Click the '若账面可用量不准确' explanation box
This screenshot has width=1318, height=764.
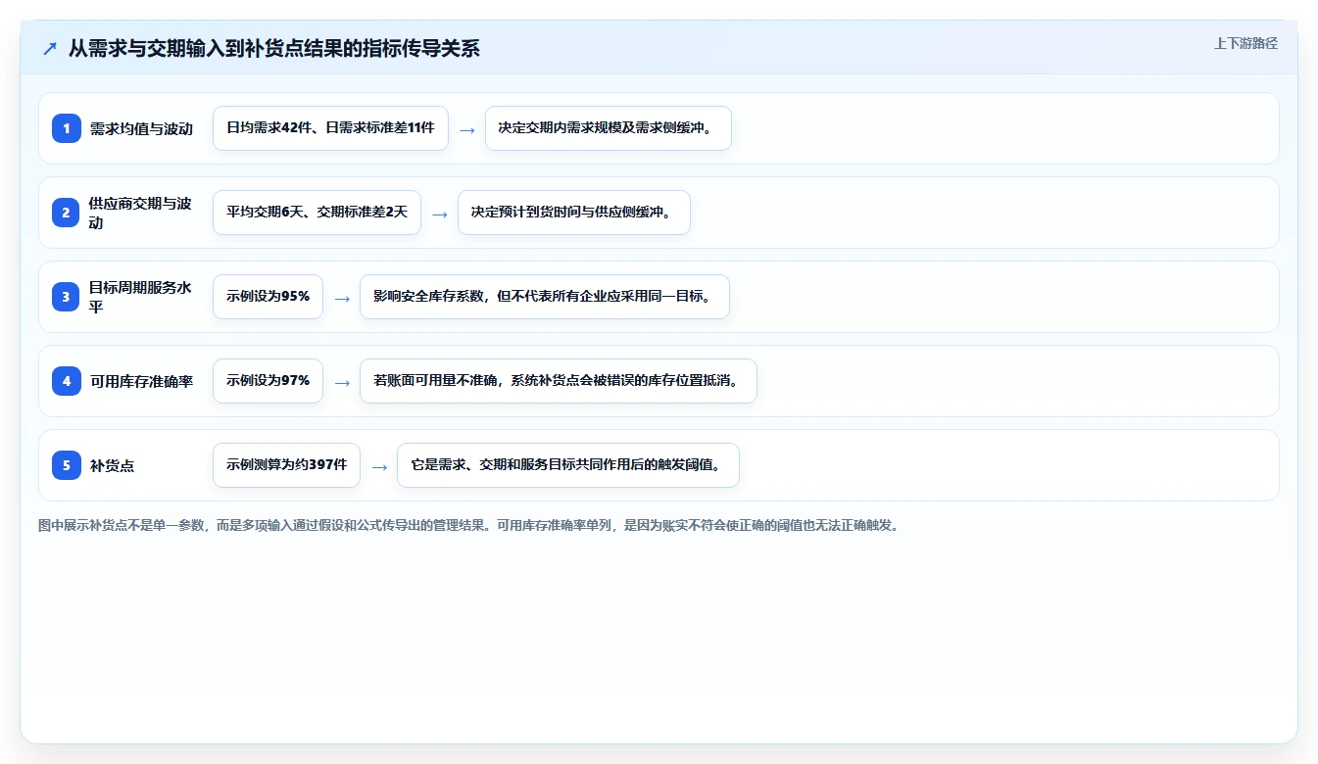(559, 381)
